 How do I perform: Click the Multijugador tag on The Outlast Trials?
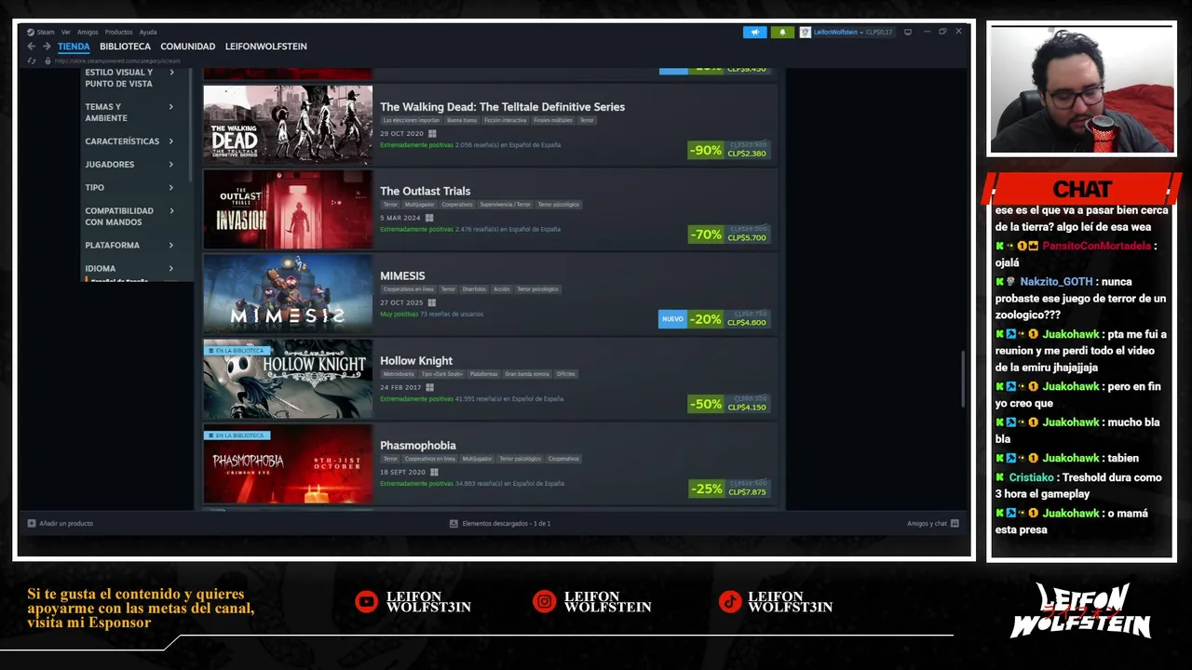pyautogui.click(x=420, y=205)
